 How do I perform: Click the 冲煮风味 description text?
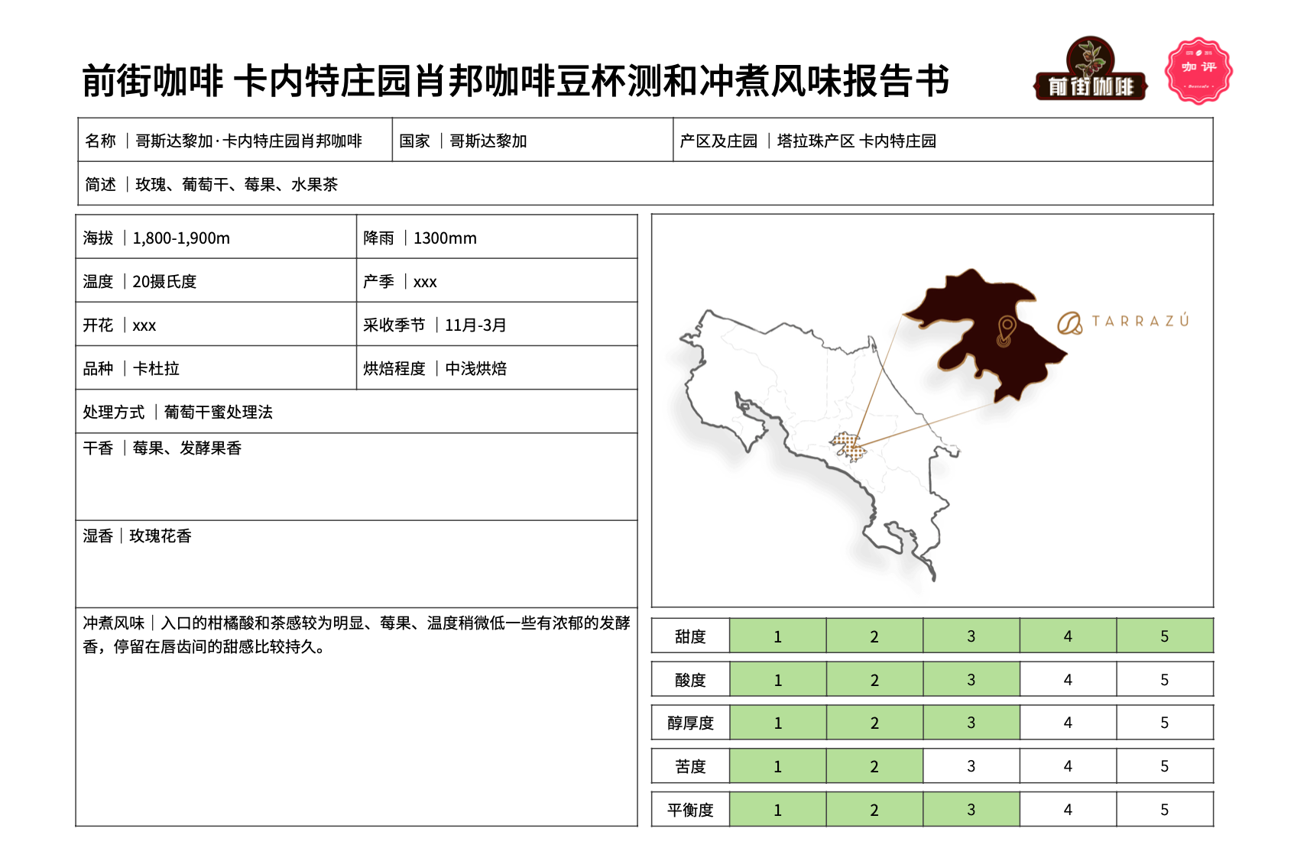[356, 635]
